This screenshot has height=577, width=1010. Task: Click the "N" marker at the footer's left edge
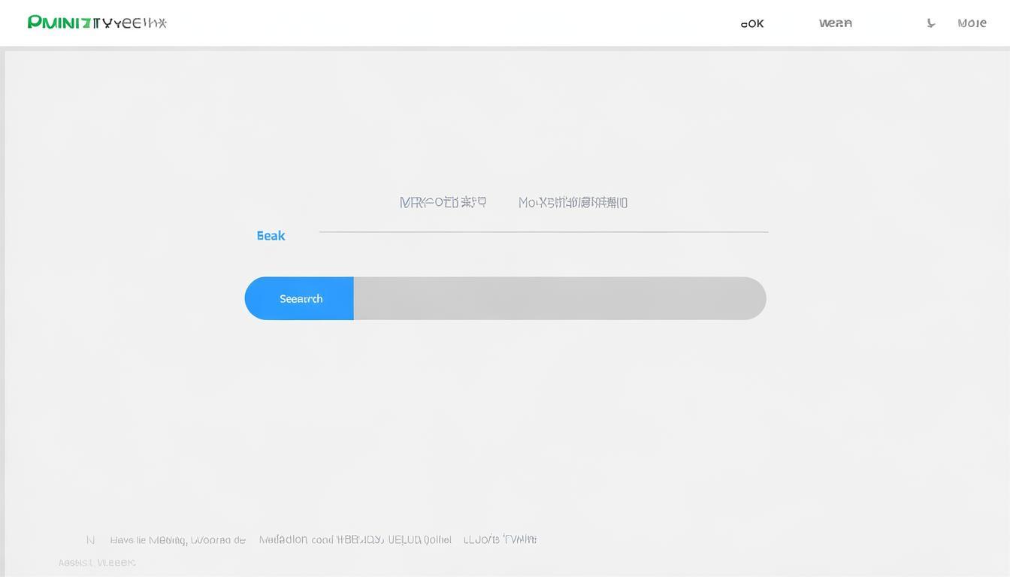click(89, 539)
